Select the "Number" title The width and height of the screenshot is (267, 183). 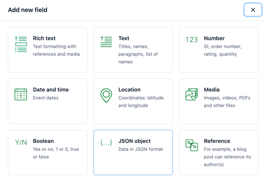[214, 38]
